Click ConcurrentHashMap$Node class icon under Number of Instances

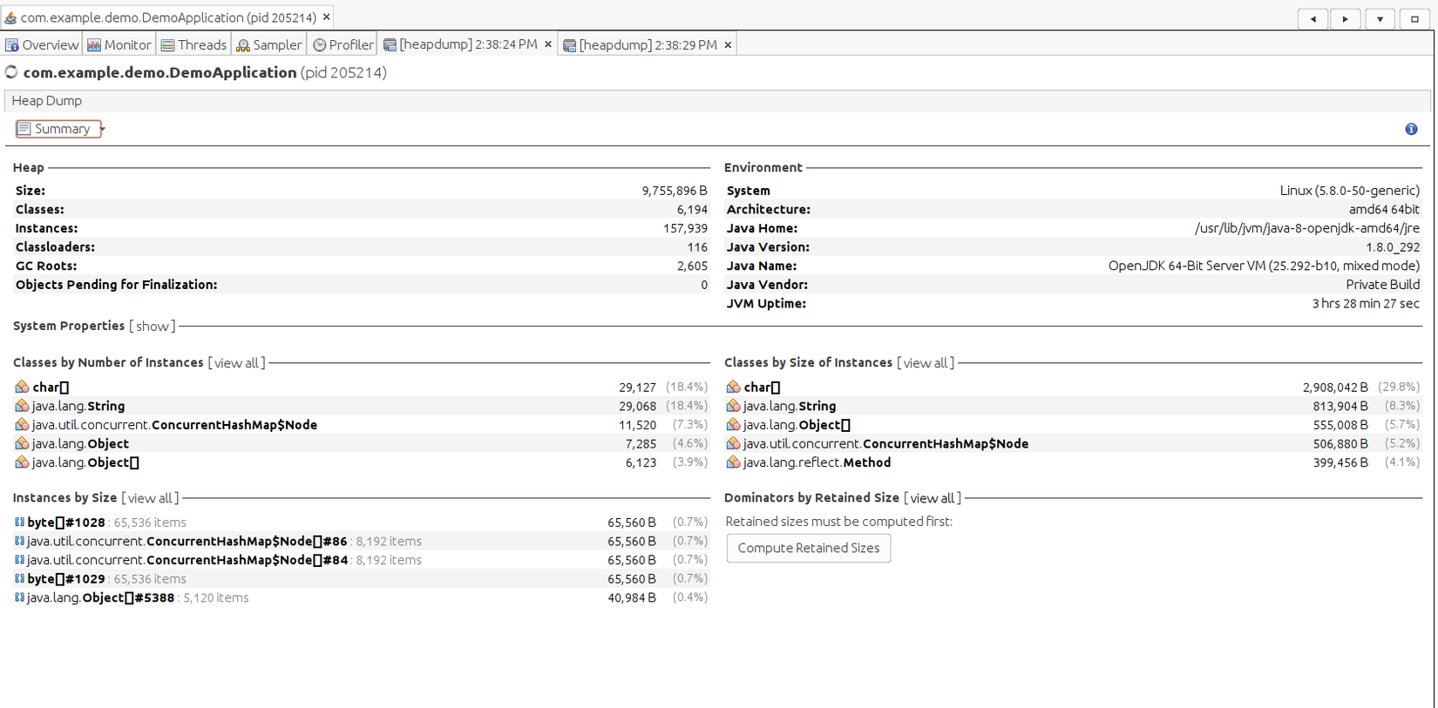coord(22,425)
